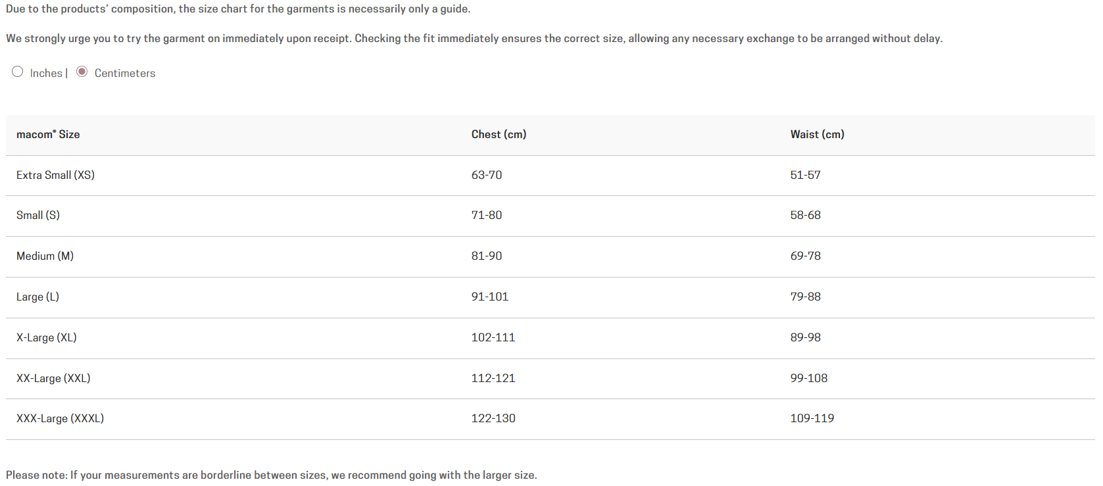Click the Inches unit label

click(x=46, y=73)
